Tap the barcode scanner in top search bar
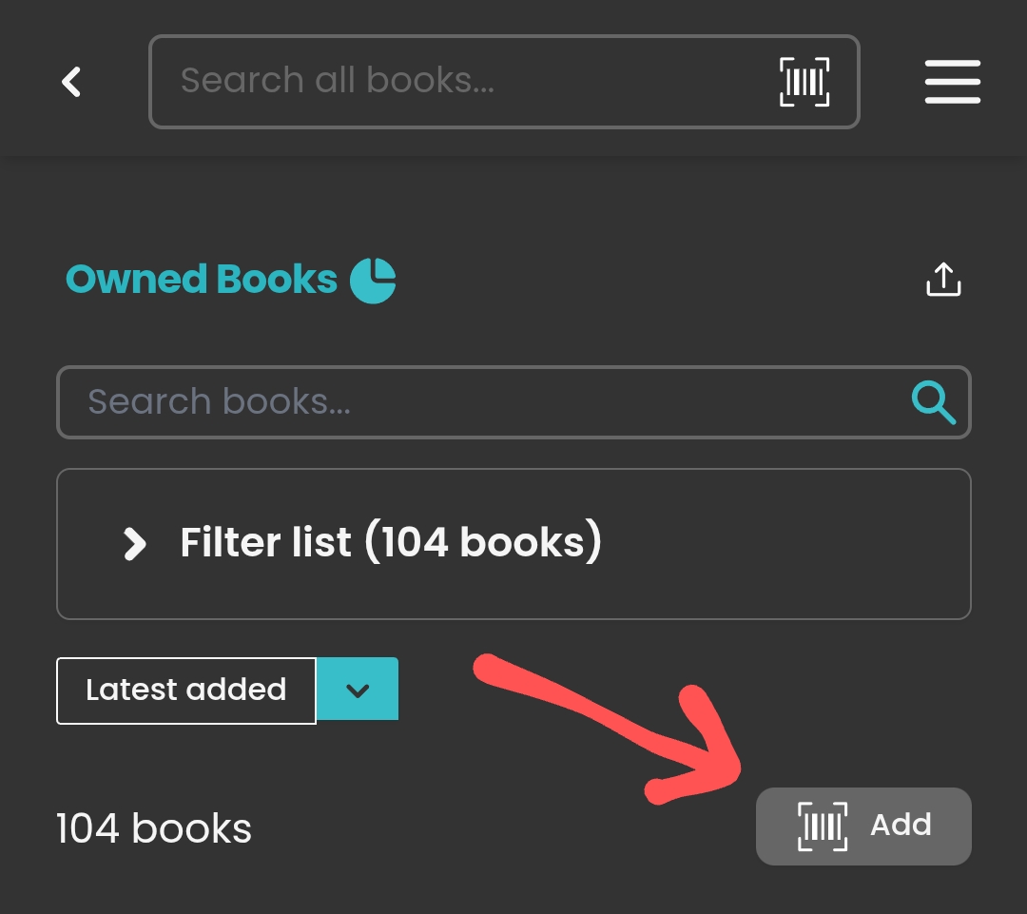This screenshot has height=914, width=1027. point(804,82)
